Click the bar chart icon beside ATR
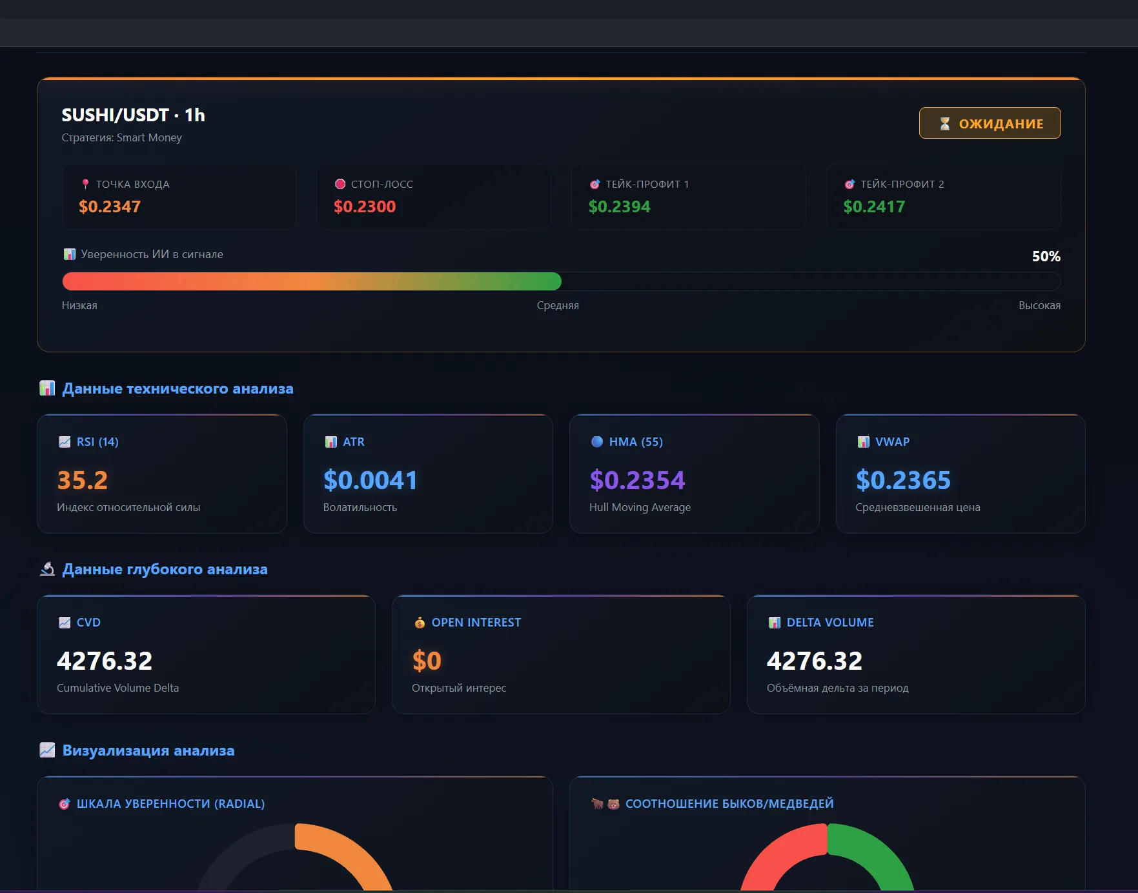This screenshot has width=1138, height=893. click(331, 442)
